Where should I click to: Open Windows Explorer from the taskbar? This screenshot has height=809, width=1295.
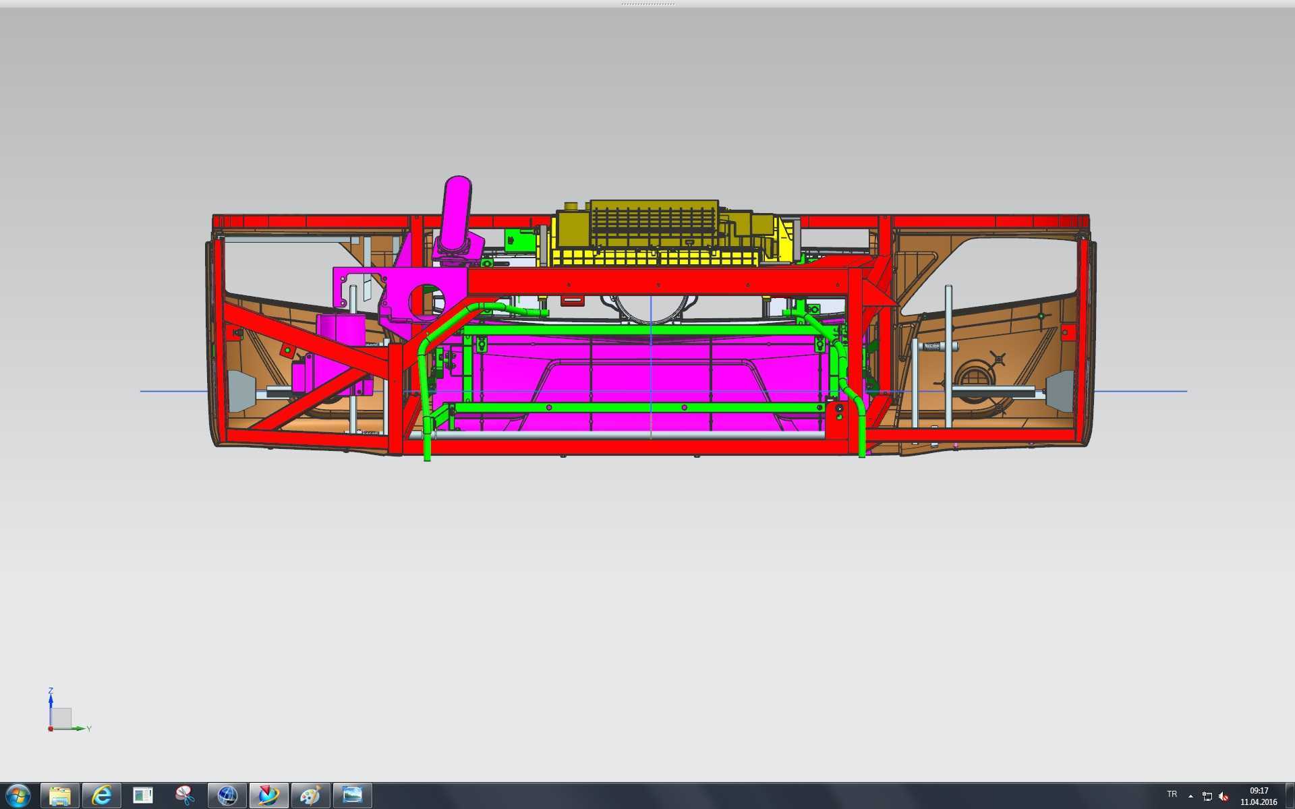[60, 796]
